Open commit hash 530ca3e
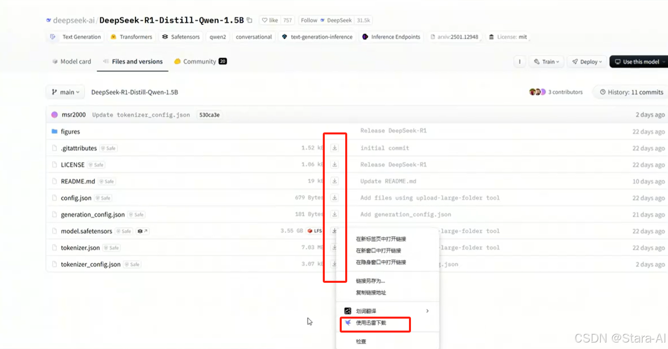Image resolution: width=668 pixels, height=349 pixels. pos(210,115)
